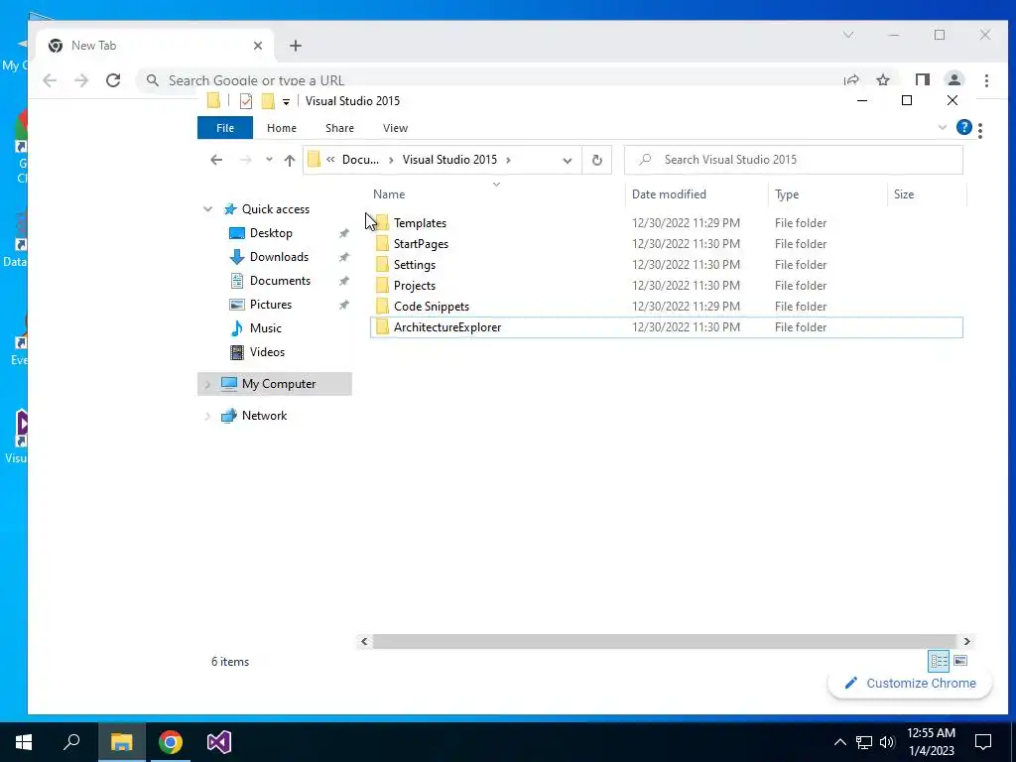The width and height of the screenshot is (1016, 762).
Task: Go forward using Explorer forward arrow
Action: click(x=246, y=160)
